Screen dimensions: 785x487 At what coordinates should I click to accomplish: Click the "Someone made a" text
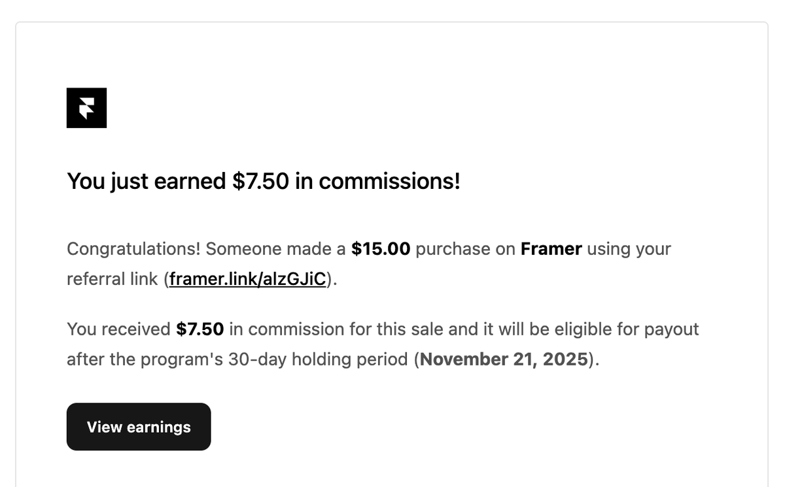pos(275,249)
